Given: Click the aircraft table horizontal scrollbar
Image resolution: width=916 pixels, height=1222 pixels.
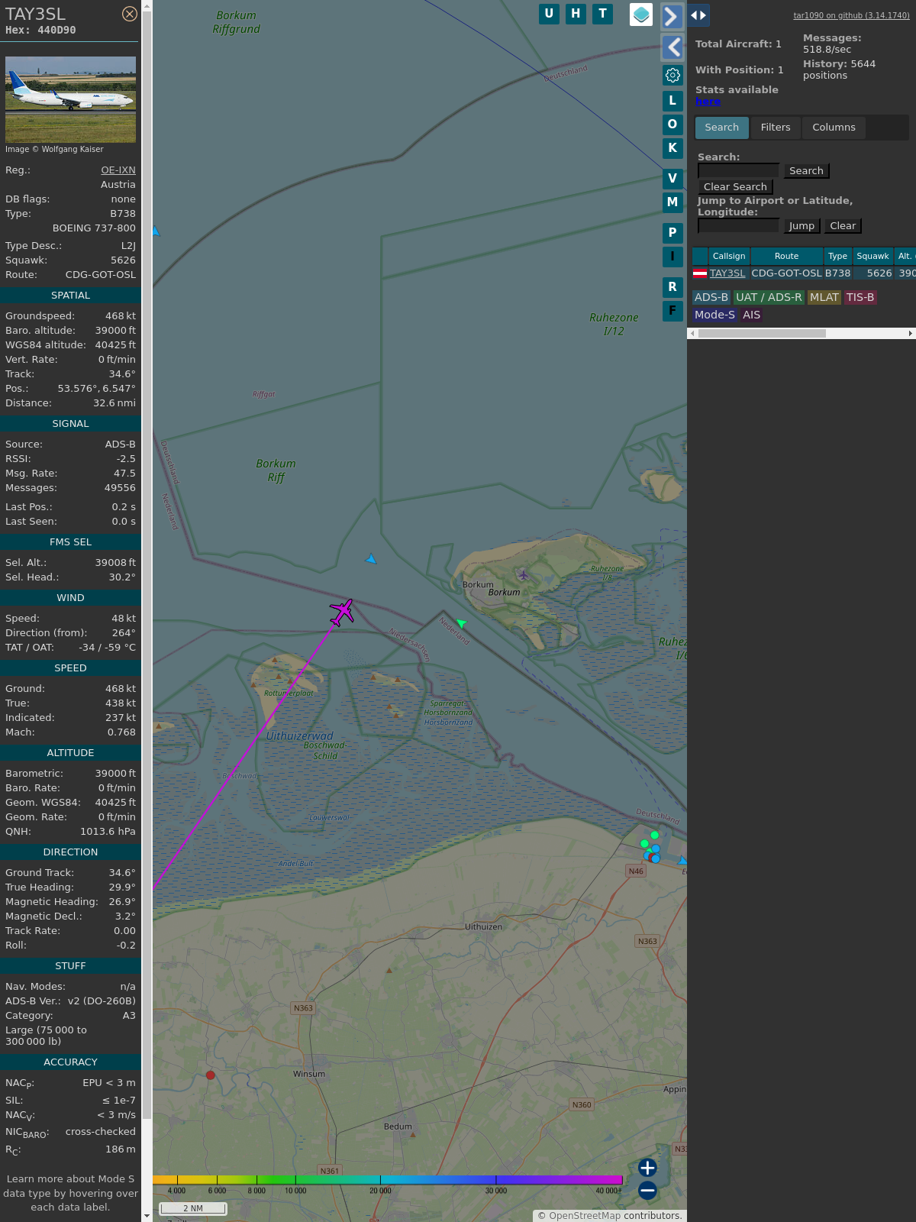Looking at the screenshot, I should pos(762,334).
